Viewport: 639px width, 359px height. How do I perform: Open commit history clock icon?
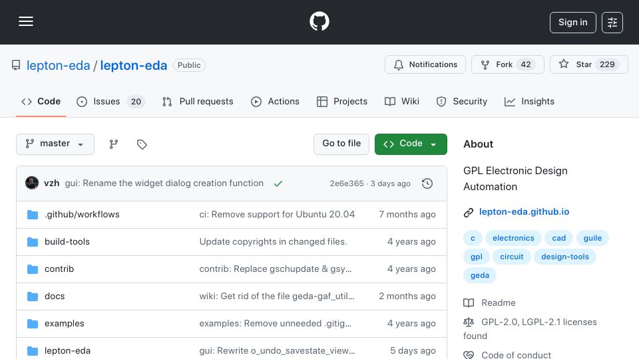click(427, 183)
